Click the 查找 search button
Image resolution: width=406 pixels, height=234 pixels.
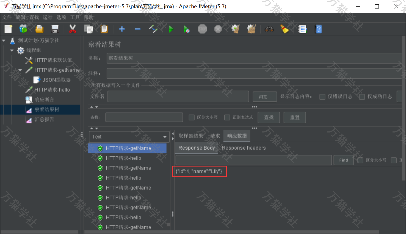click(269, 117)
